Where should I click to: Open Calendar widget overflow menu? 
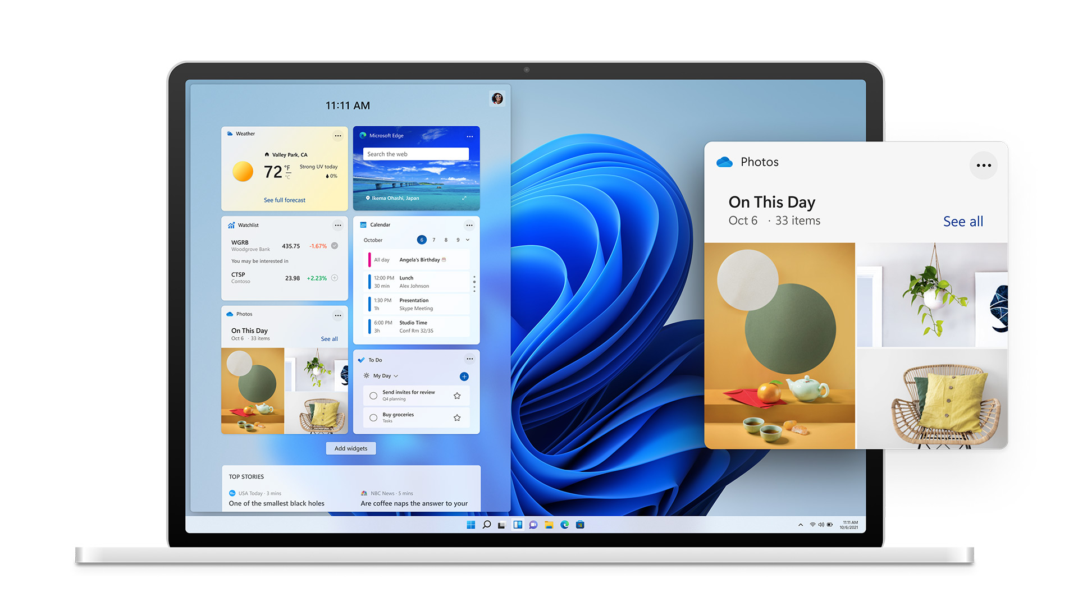point(469,223)
